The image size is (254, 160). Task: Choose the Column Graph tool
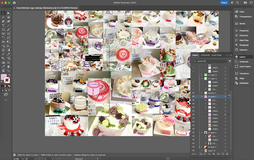(3, 62)
